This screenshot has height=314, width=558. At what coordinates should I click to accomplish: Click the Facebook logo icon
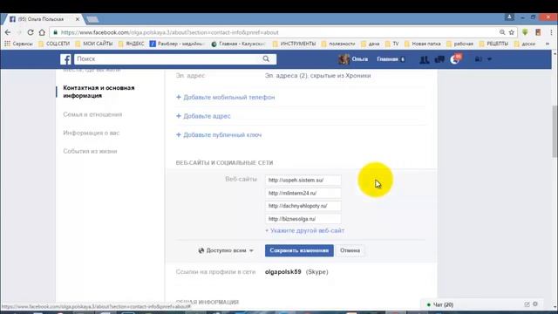coord(65,59)
